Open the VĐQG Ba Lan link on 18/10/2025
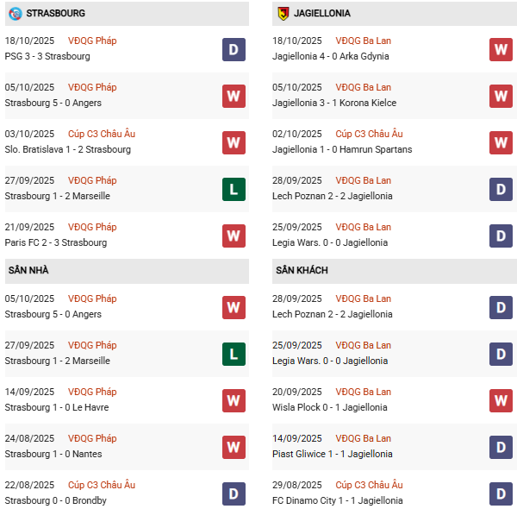The width and height of the screenshot is (517, 509). pyautogui.click(x=363, y=41)
